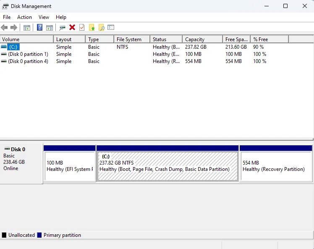Click the red X Delete icon
This screenshot has height=249, width=314.
point(72,27)
